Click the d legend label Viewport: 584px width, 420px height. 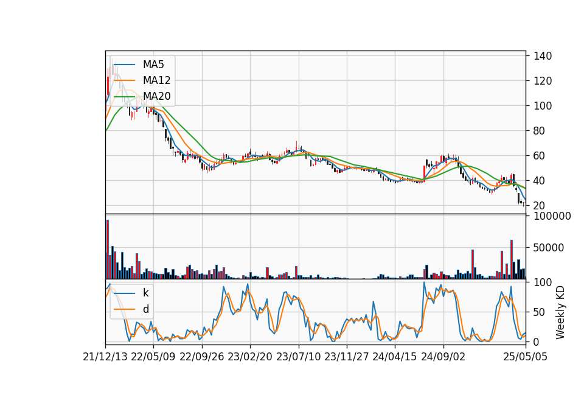145,309
